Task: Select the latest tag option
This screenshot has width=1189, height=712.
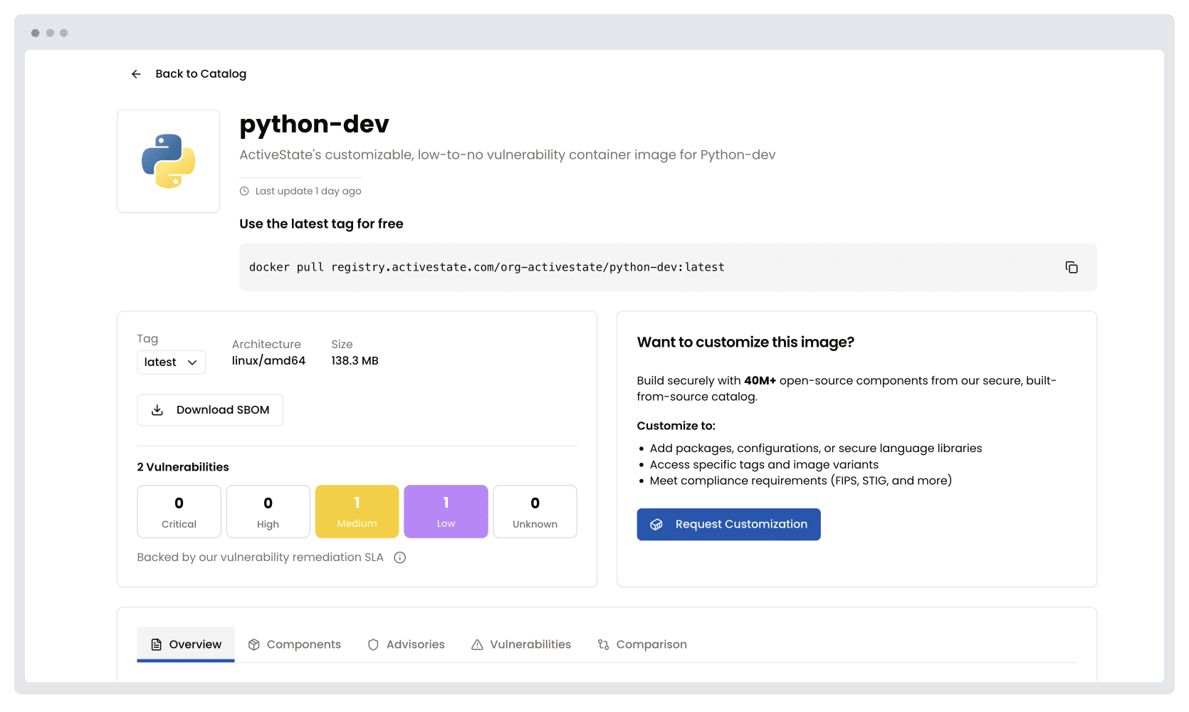Action: [x=158, y=362]
